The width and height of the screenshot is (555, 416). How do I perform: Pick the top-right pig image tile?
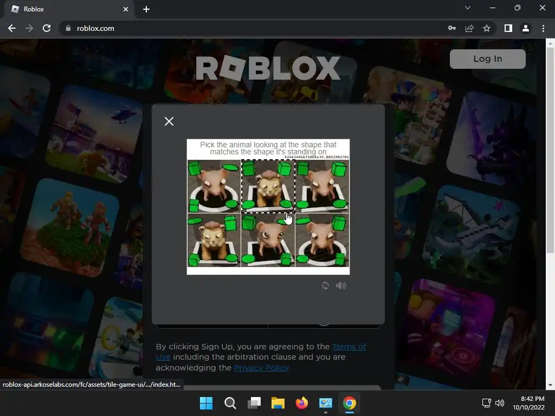click(322, 186)
